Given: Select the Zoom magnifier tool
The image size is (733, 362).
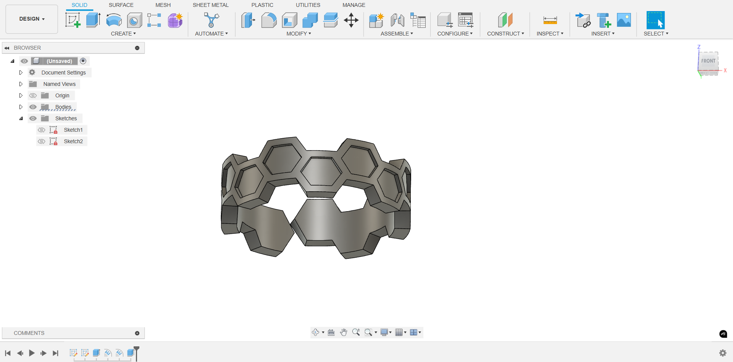Looking at the screenshot, I should 356,332.
